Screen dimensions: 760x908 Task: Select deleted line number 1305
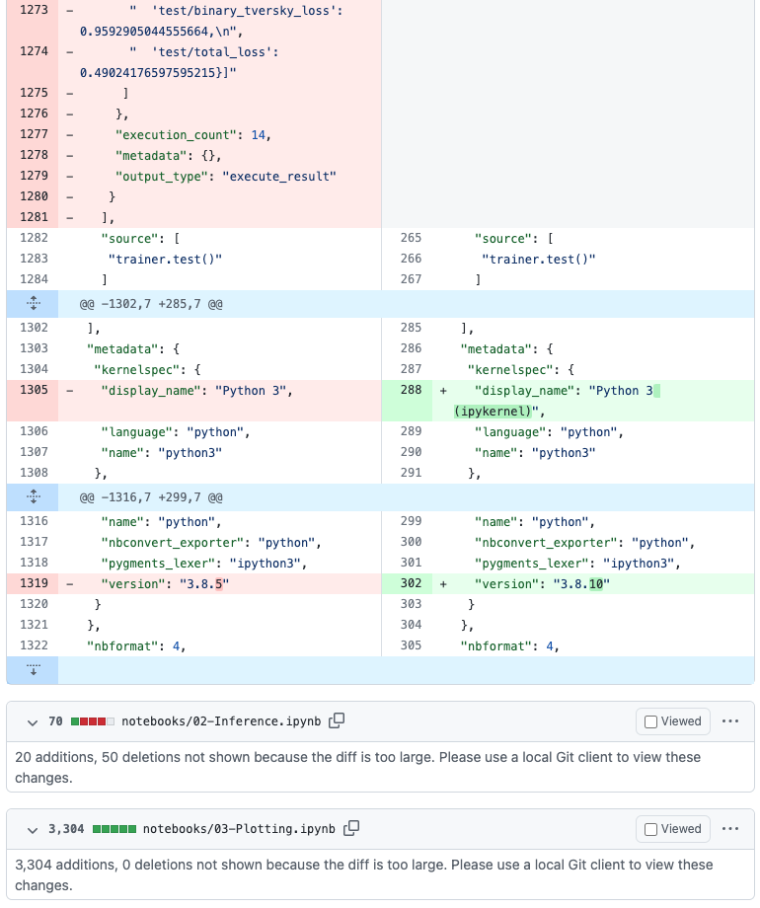(x=34, y=391)
